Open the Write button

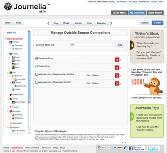(x=18, y=23)
